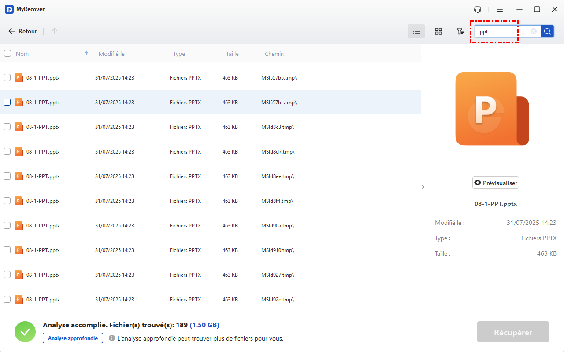Viewport: 564px width, 352px height.
Task: Switch to list view layout
Action: (416, 31)
